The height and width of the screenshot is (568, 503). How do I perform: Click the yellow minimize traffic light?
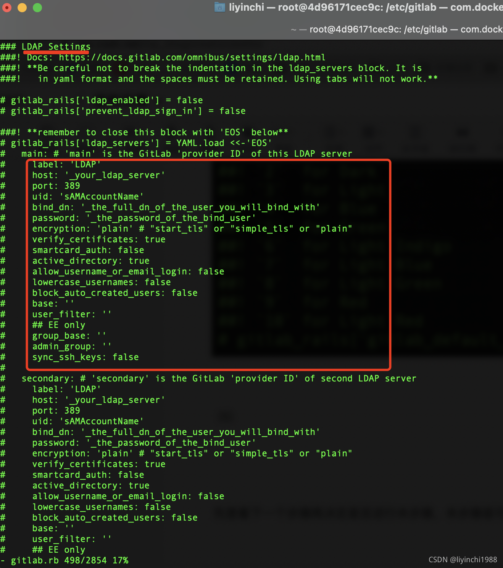coord(22,7)
